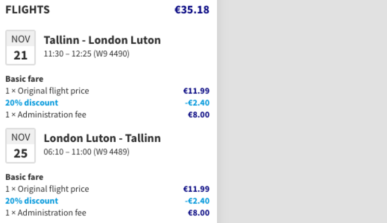
Task: Open the London Luton - Tallinn flight title
Action: pos(102,138)
